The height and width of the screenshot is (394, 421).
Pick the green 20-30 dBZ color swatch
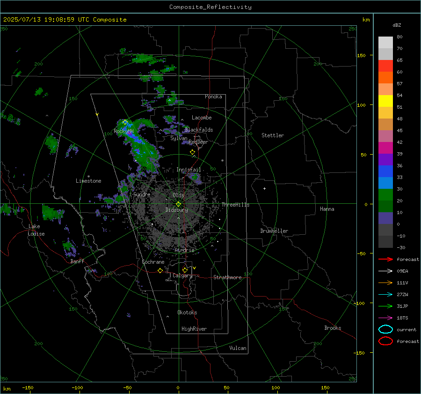click(385, 195)
